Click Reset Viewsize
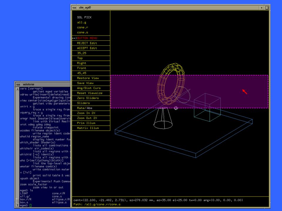 tap(91, 93)
